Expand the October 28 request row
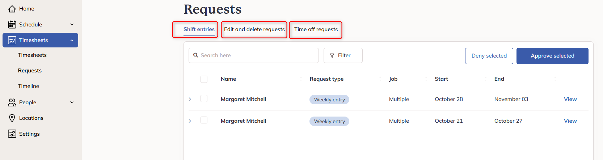Screen dimensions: 603x160 coord(190,99)
